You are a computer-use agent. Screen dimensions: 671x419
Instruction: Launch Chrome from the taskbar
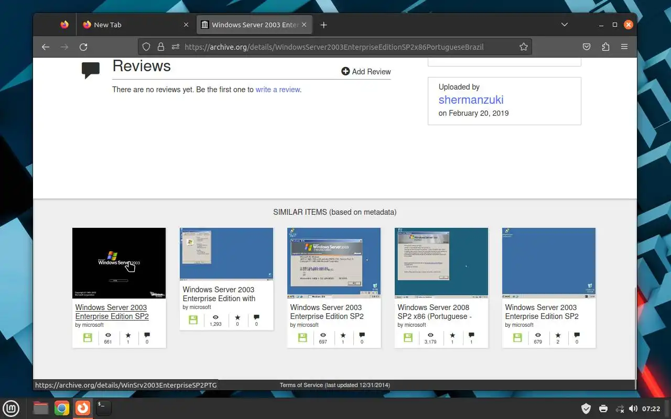tap(62, 408)
